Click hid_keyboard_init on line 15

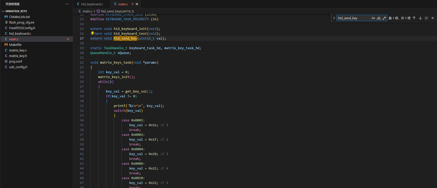[130, 29]
